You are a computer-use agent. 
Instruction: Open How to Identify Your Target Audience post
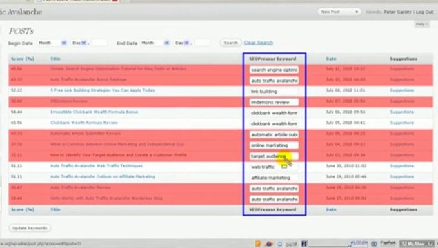click(x=119, y=155)
